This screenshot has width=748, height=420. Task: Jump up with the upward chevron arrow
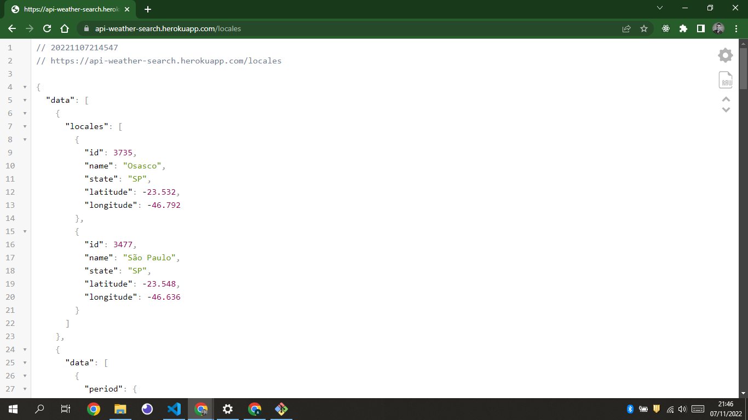726,100
